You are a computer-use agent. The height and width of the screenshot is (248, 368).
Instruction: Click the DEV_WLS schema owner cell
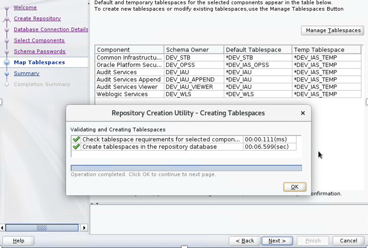point(194,94)
